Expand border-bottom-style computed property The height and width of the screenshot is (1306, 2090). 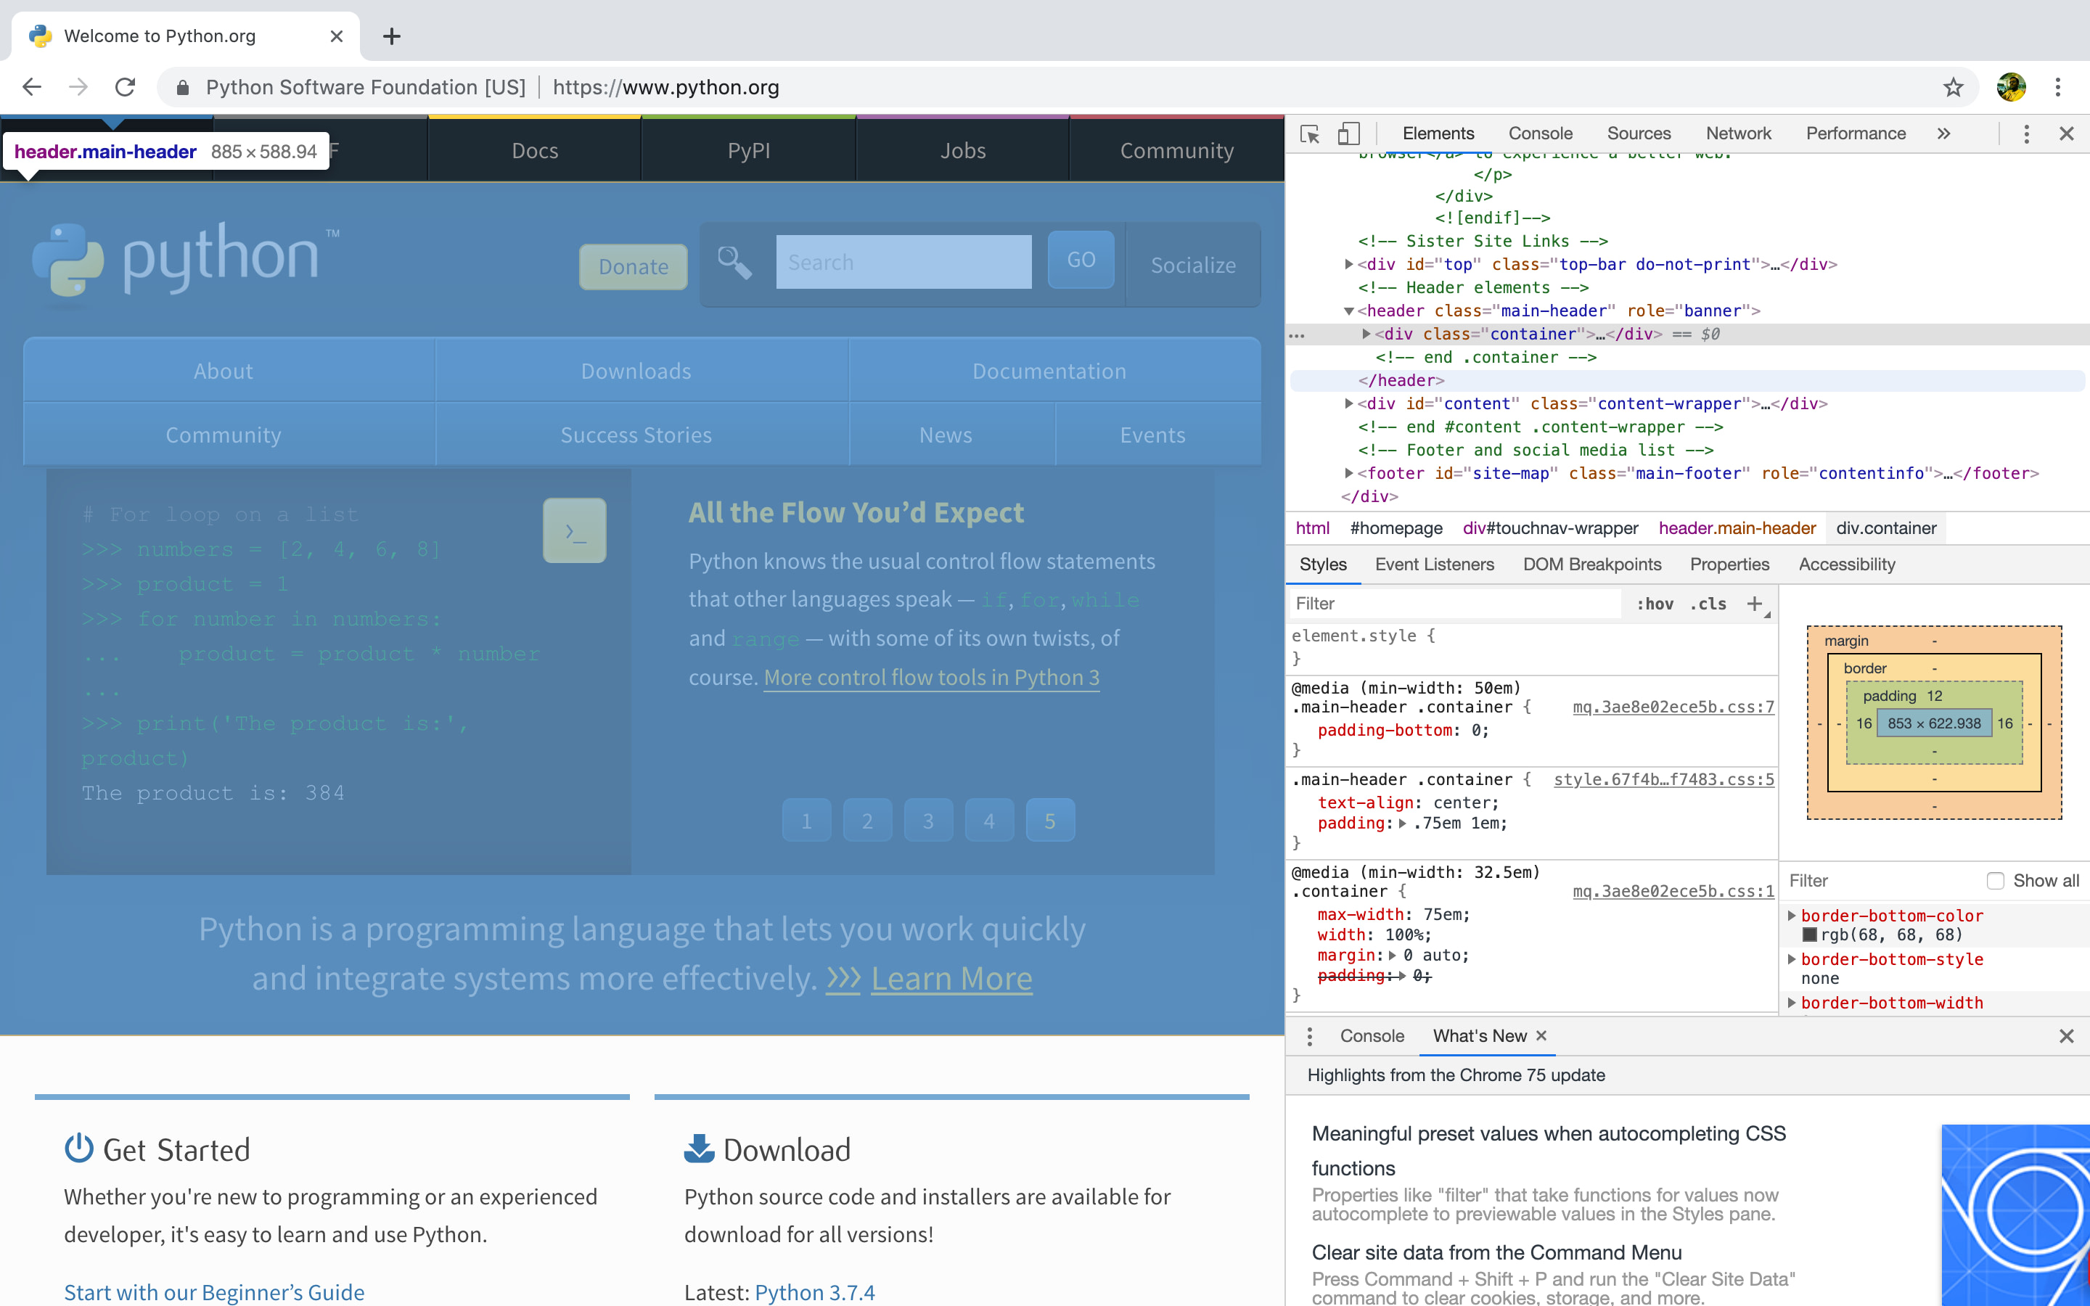(x=1795, y=958)
